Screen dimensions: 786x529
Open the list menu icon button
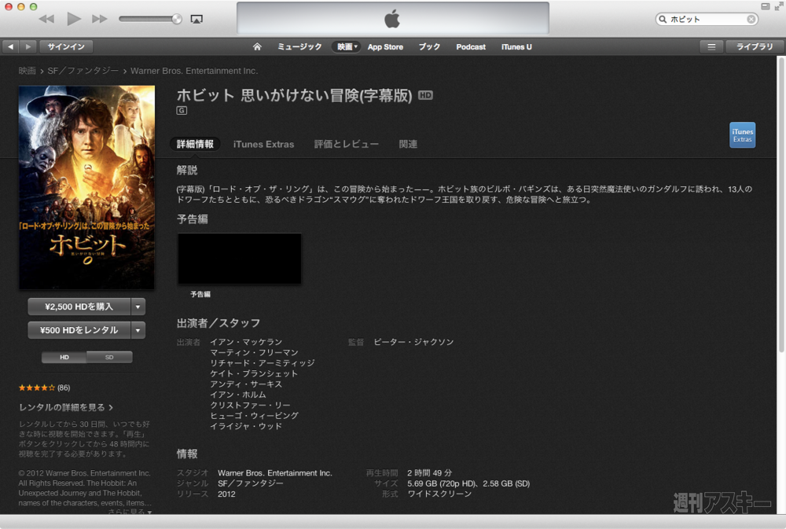[711, 46]
